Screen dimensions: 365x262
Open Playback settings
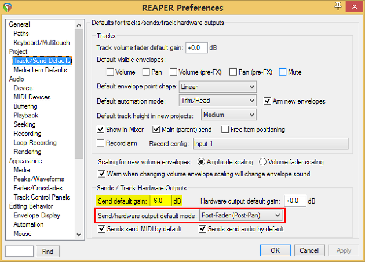click(x=26, y=115)
